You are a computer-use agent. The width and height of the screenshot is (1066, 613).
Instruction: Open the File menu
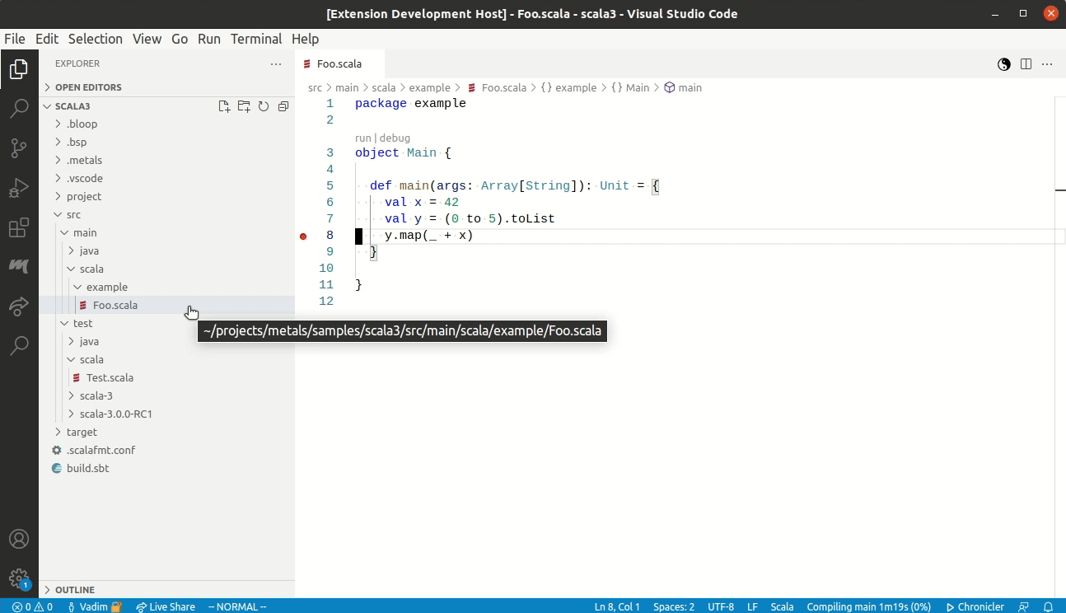pyautogui.click(x=15, y=39)
